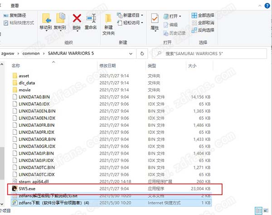Expand the New item dropdown arrow
The width and height of the screenshot is (272, 215).
(x=142, y=15)
